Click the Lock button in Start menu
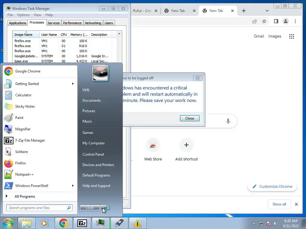The image size is (306, 229). 90,208
